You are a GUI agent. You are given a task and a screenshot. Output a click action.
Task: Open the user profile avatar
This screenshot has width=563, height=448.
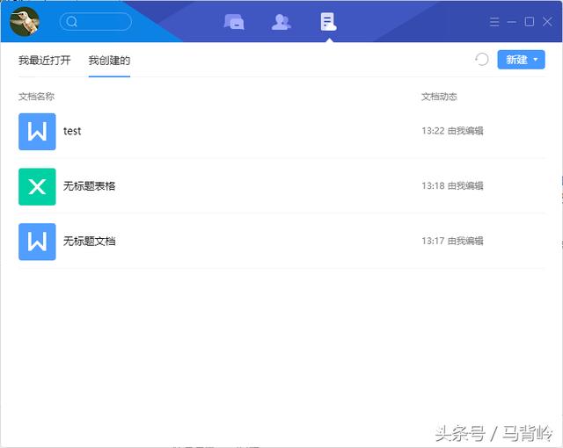point(25,21)
